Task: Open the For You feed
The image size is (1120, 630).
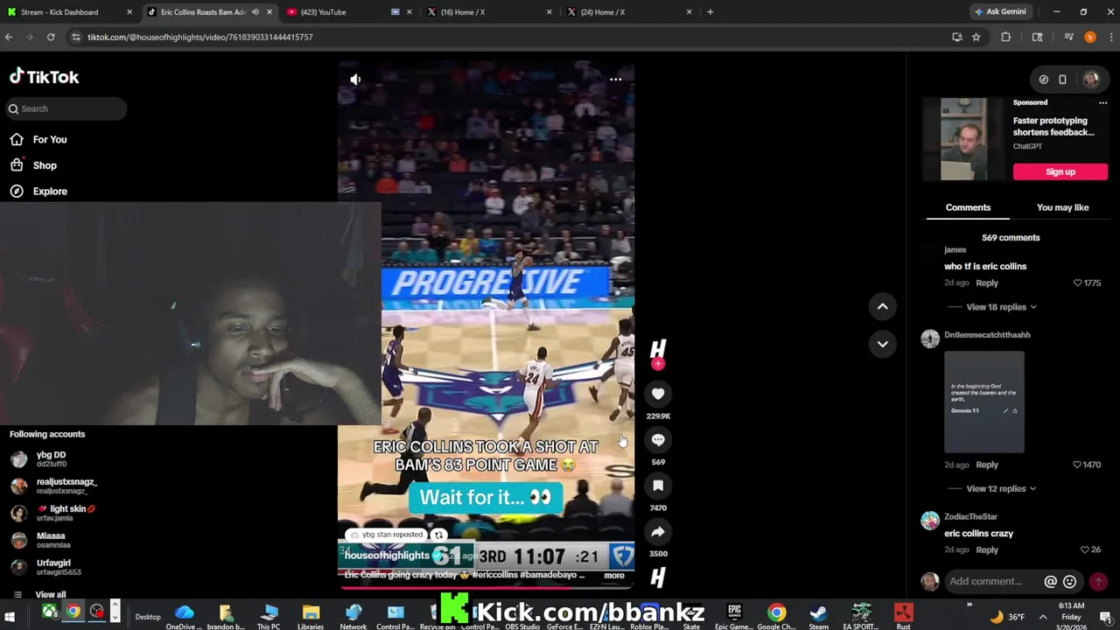Action: pos(38,139)
